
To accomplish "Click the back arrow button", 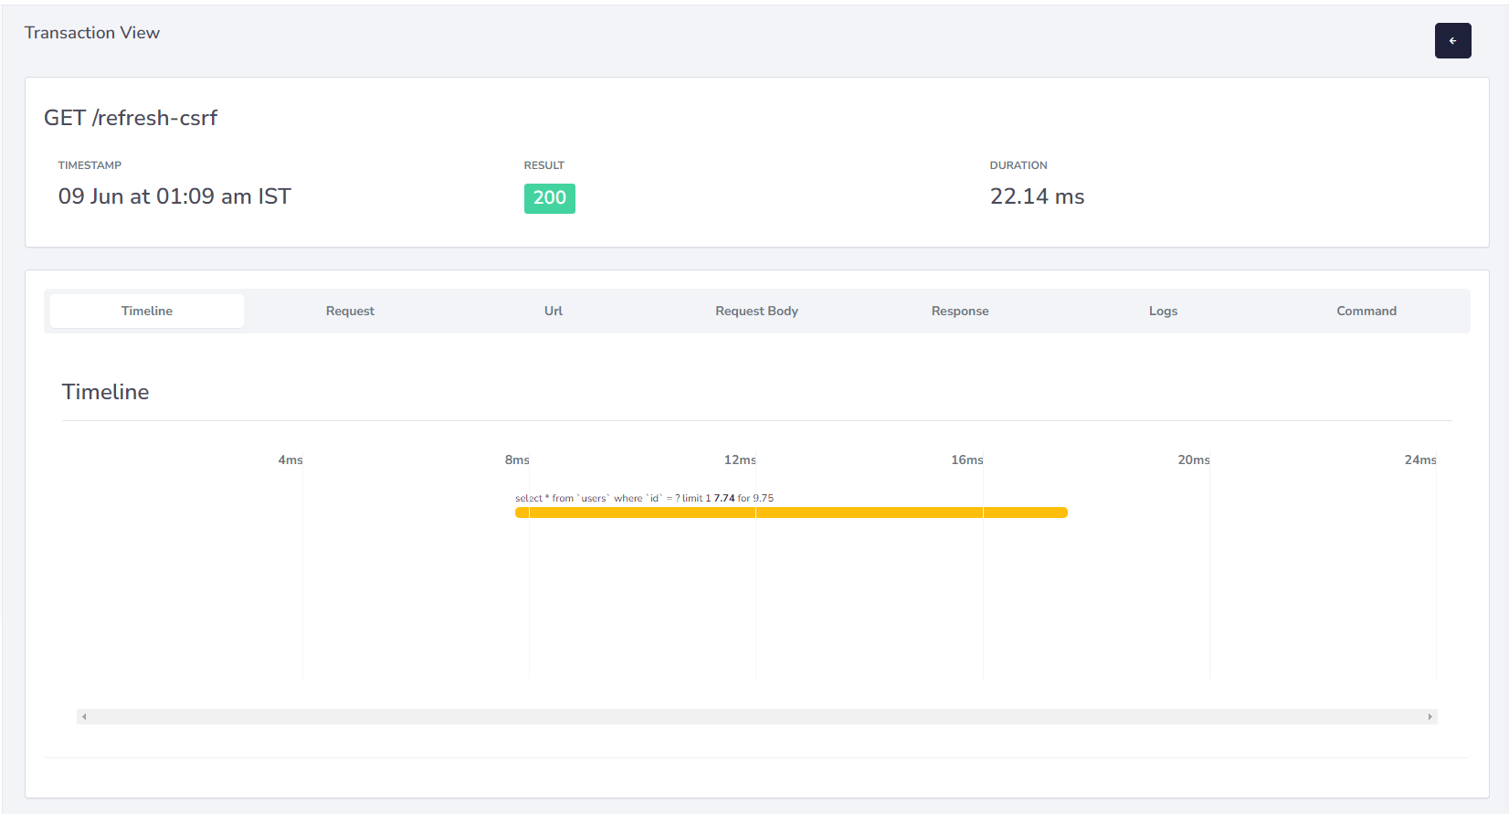I will click(1452, 40).
